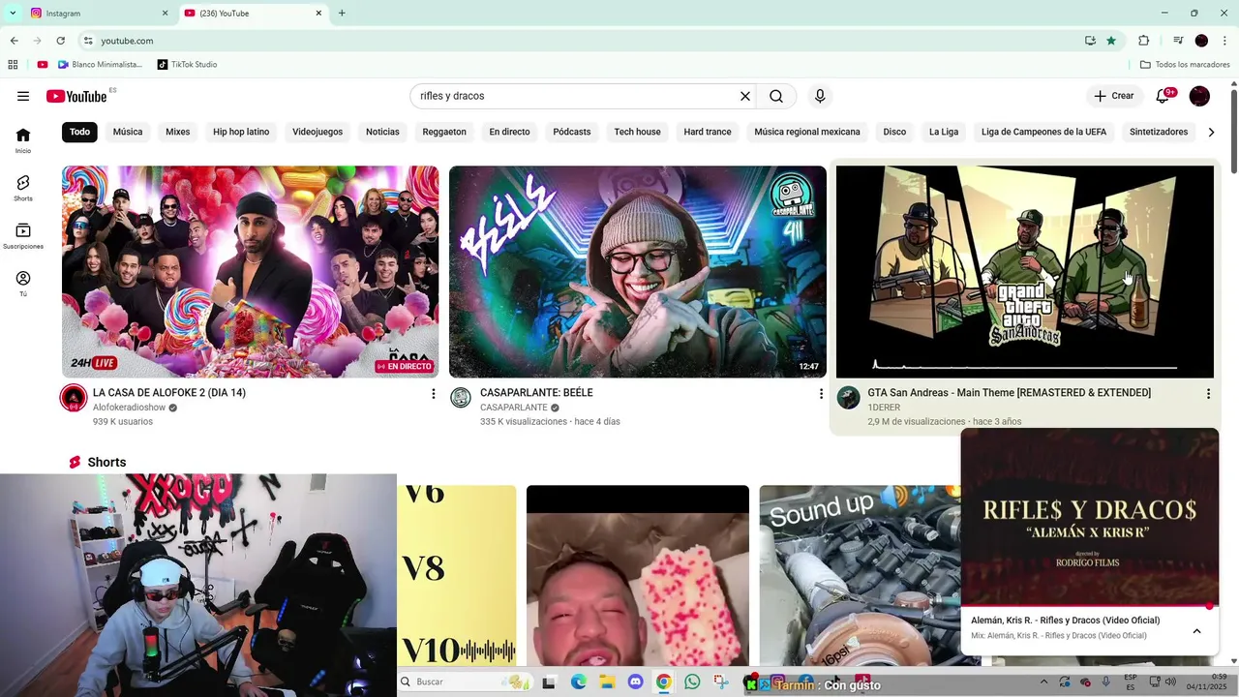Open options for GTA San Andreas video

pyautogui.click(x=1208, y=394)
